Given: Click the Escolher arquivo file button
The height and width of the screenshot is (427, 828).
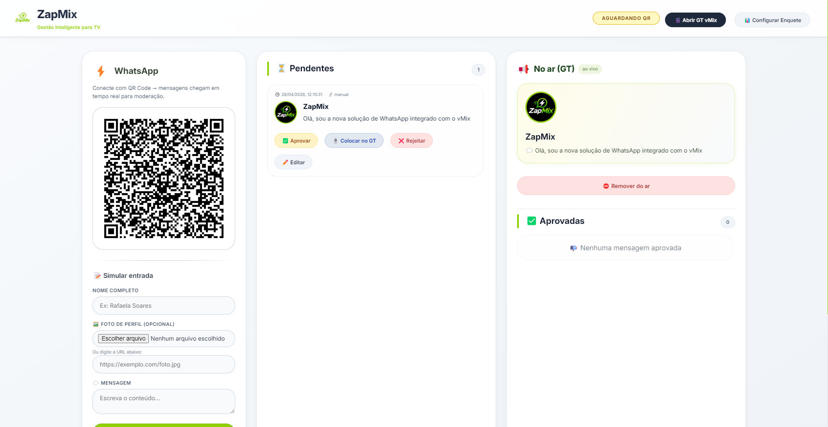Looking at the screenshot, I should pyautogui.click(x=123, y=338).
